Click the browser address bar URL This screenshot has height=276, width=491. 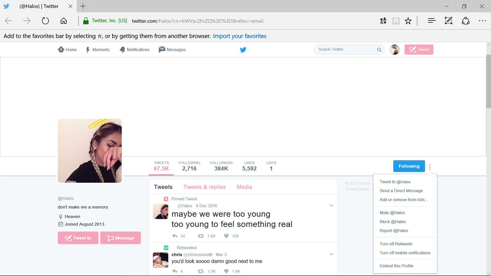[198, 21]
